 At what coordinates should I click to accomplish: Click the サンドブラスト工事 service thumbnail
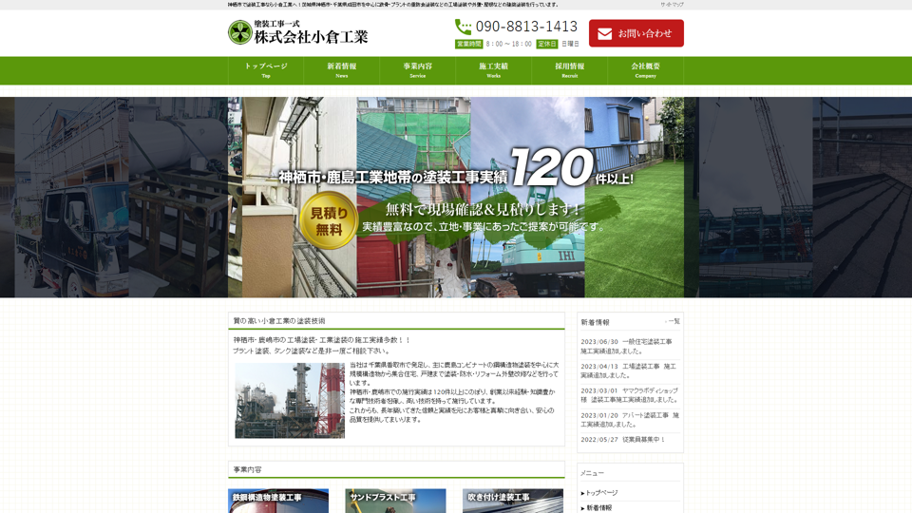395,501
